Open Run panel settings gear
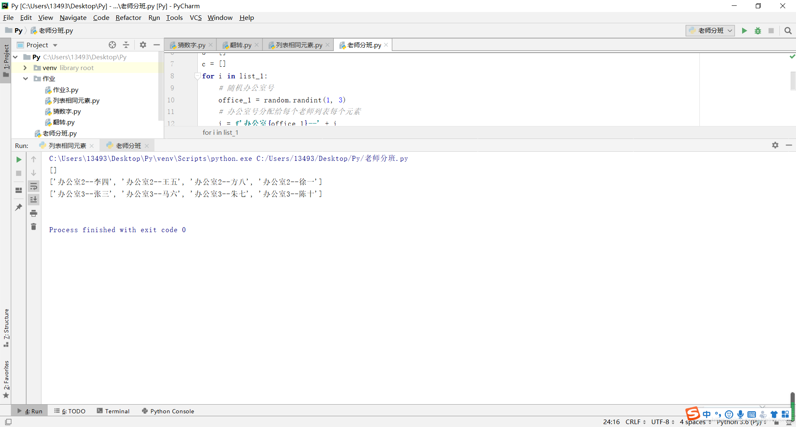The height and width of the screenshot is (427, 796). [775, 145]
